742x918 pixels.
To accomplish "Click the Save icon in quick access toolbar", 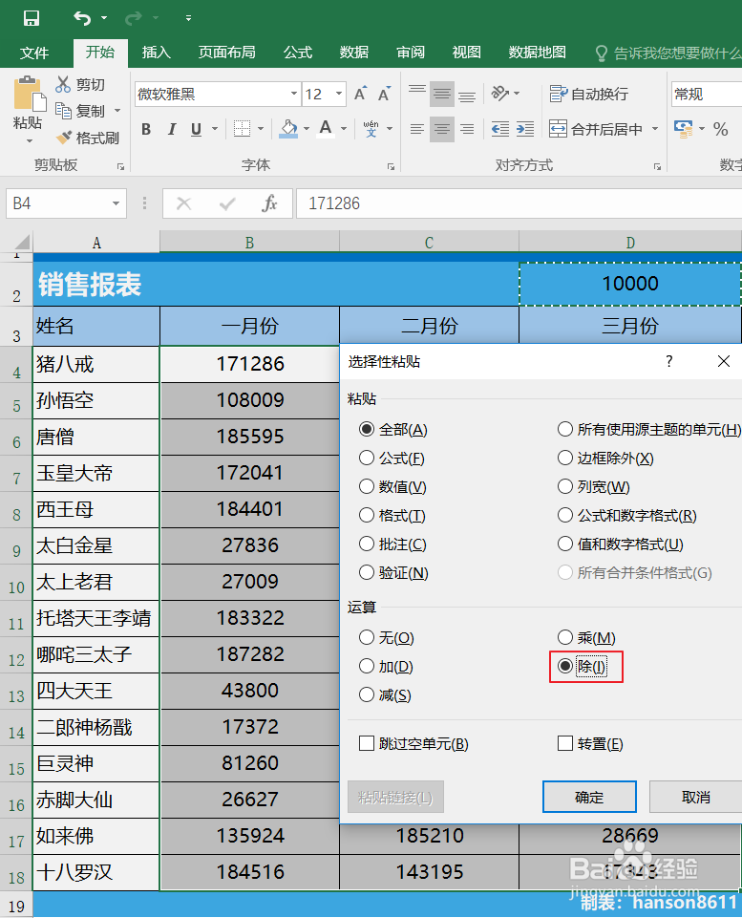I will [x=32, y=18].
